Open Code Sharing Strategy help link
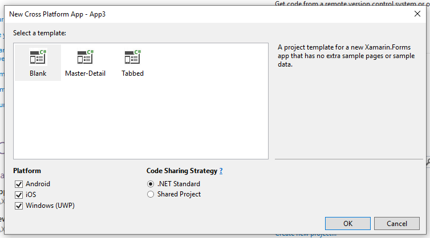The image size is (430, 238). [x=221, y=171]
